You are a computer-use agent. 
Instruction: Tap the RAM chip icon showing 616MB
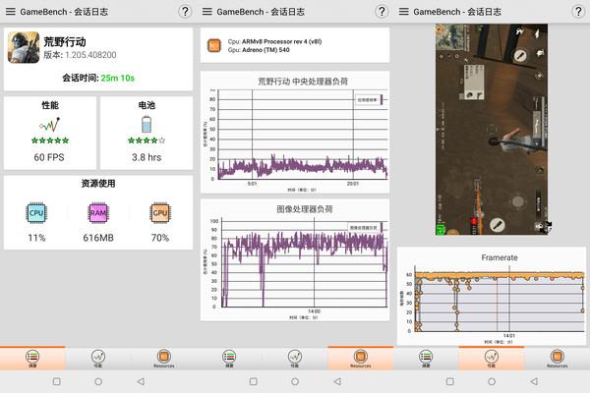pos(98,213)
